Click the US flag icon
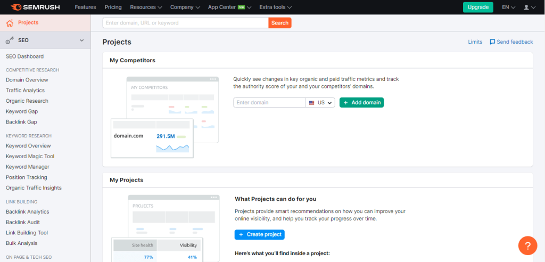The height and width of the screenshot is (262, 545). coord(312,103)
